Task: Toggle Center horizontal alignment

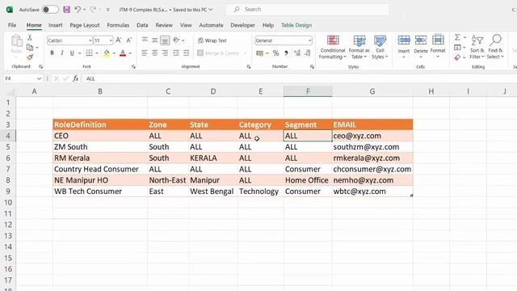Action: coord(154,53)
